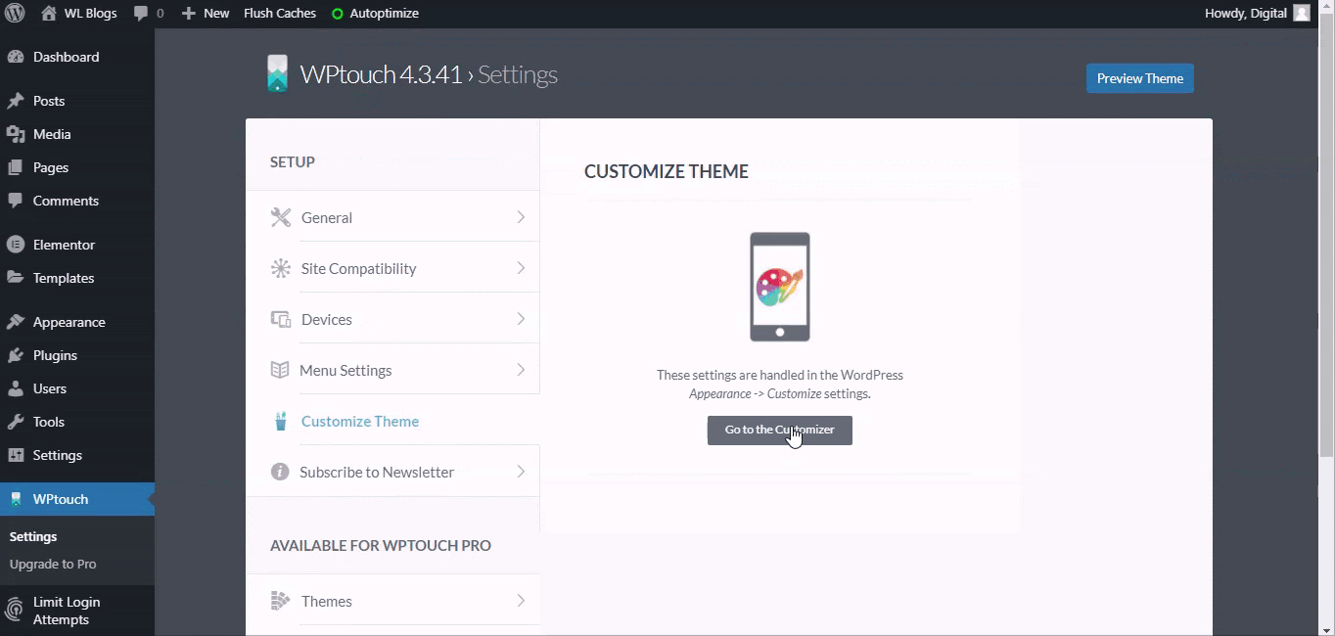Click the Media icon in sidebar
The width and height of the screenshot is (1335, 636).
[x=16, y=134]
